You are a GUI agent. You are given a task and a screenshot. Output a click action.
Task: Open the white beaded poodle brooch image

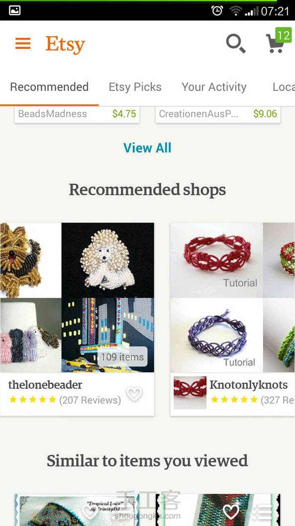[107, 261]
